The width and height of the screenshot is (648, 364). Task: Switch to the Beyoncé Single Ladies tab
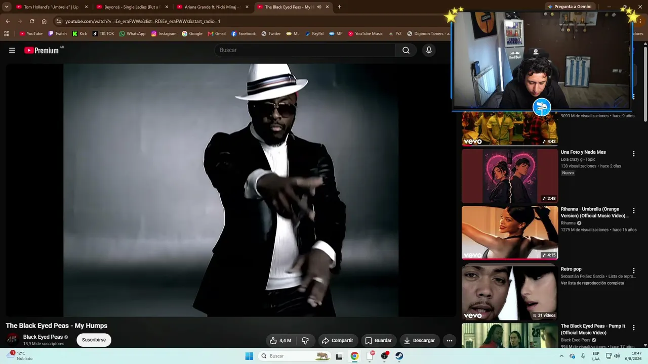pos(132,7)
